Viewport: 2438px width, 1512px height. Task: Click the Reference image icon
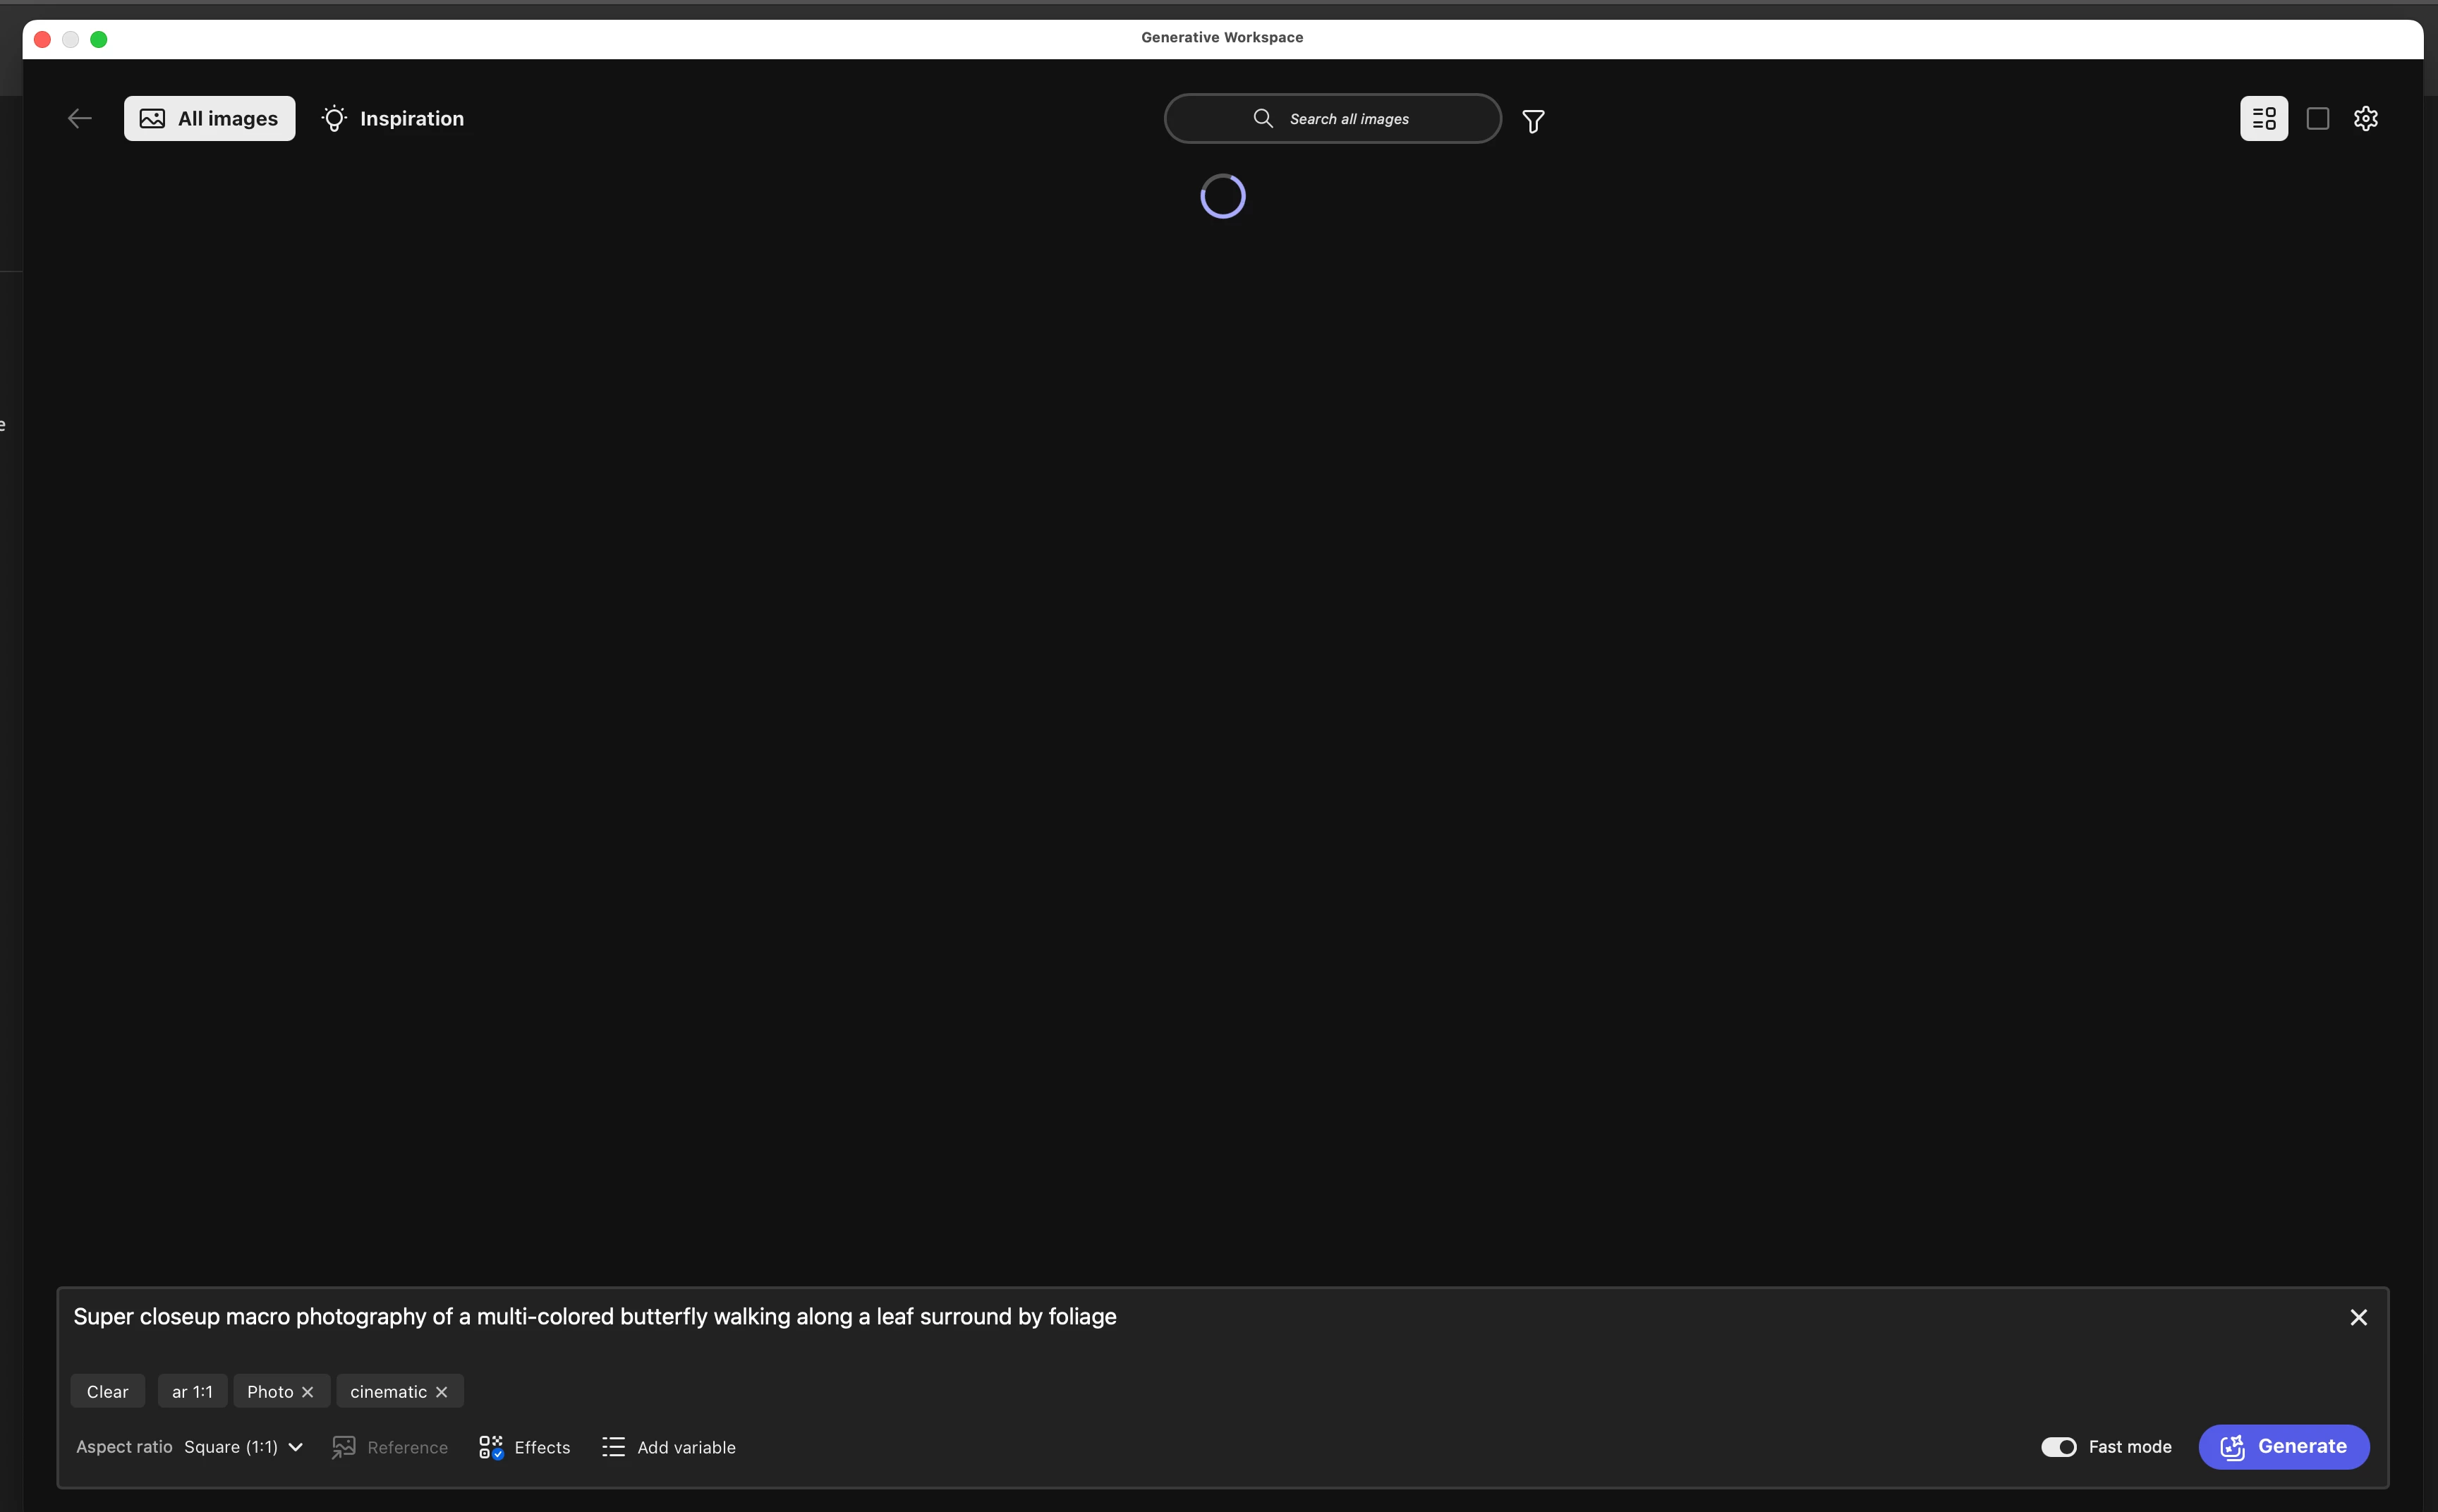(x=343, y=1447)
